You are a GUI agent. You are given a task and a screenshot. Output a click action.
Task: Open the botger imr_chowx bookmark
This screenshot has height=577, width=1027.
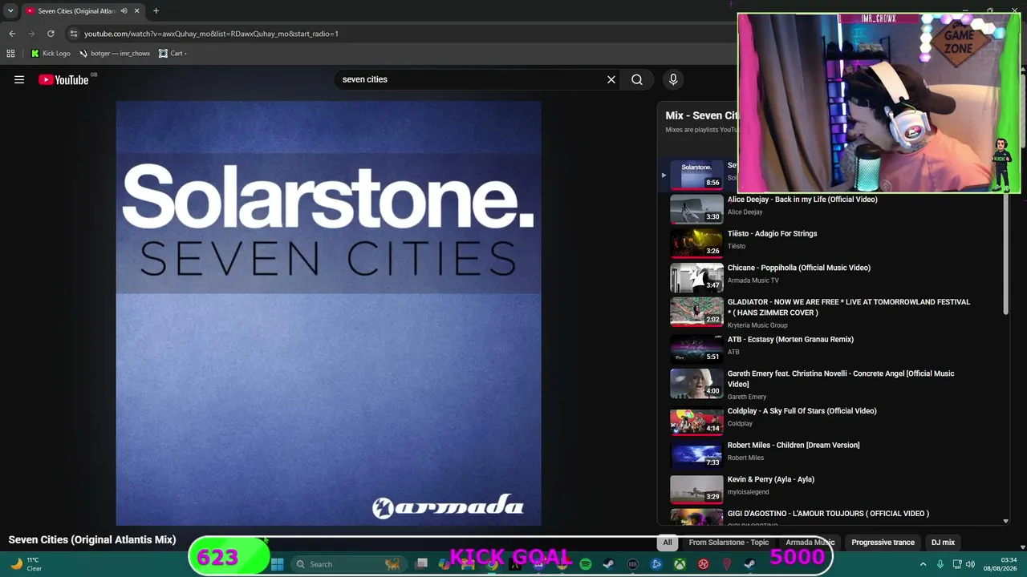point(115,54)
